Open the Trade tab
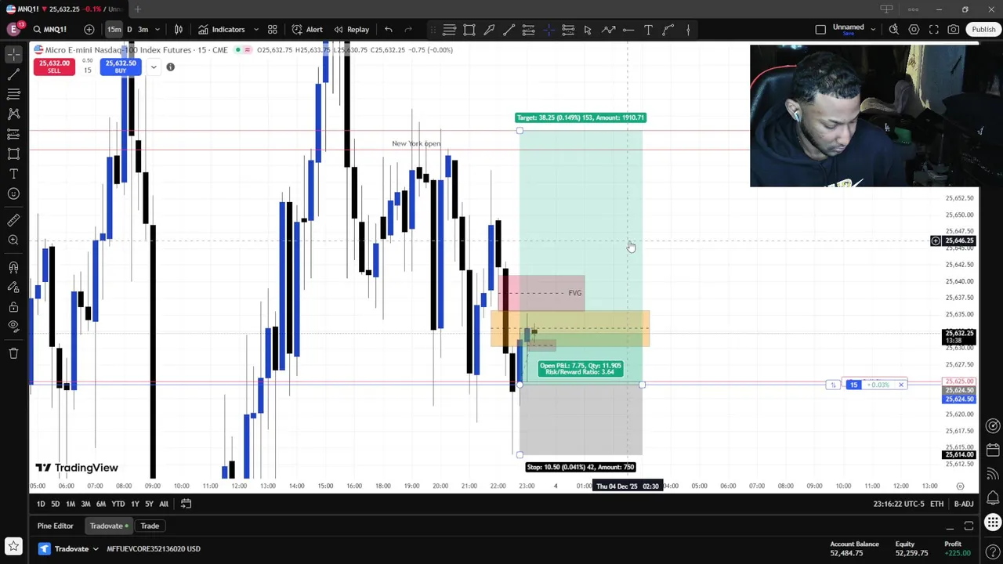This screenshot has width=1003, height=564. [150, 526]
